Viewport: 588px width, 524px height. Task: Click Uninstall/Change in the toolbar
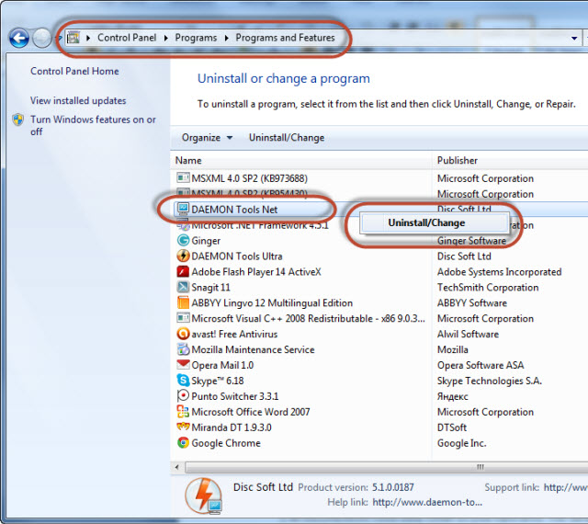click(x=287, y=138)
